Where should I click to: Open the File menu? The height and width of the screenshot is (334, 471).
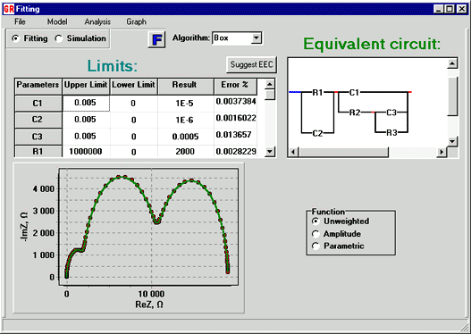click(x=20, y=21)
